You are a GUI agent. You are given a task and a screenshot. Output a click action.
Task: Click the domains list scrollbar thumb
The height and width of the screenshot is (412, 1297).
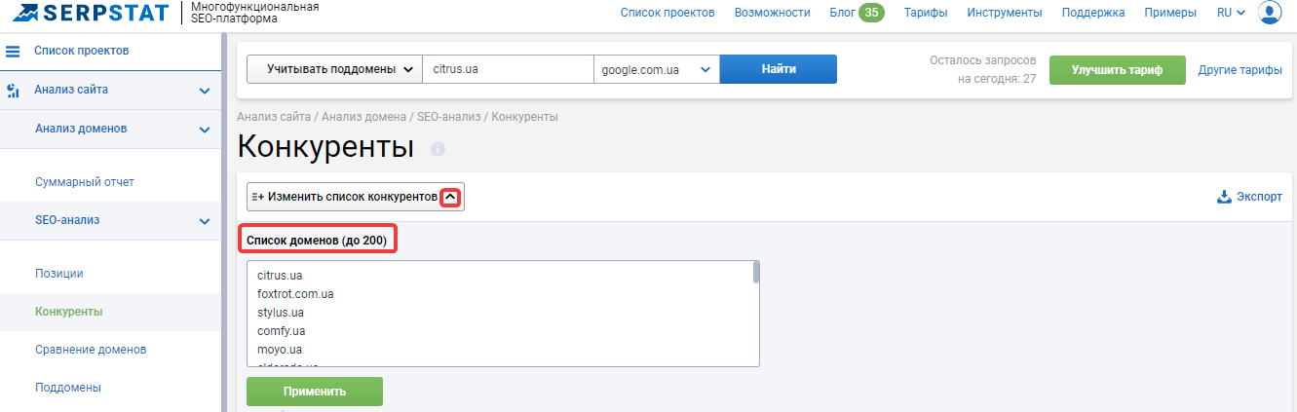(x=756, y=272)
